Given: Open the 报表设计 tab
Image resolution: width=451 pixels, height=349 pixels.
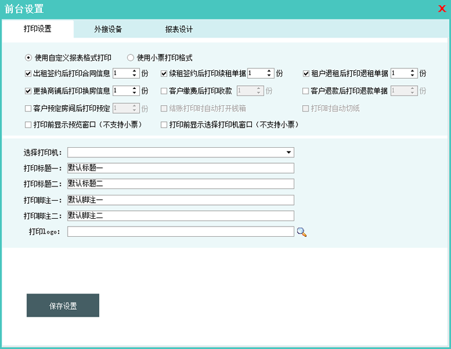Looking at the screenshot, I should pos(178,30).
